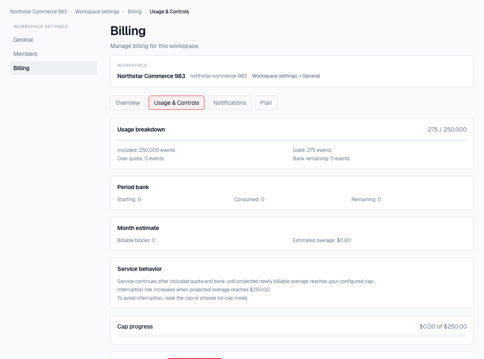
Task: Open Workspace settings via breadcrumb
Action: [97, 11]
